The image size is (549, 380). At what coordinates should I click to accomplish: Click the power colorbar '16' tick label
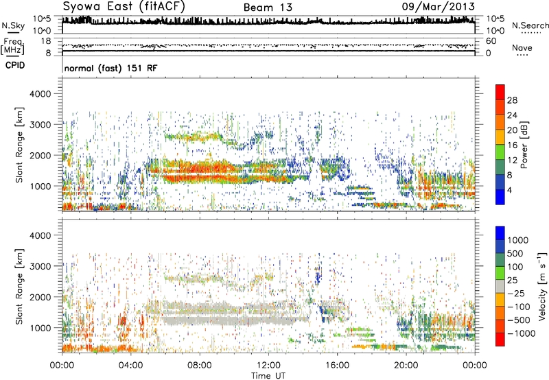click(512, 145)
